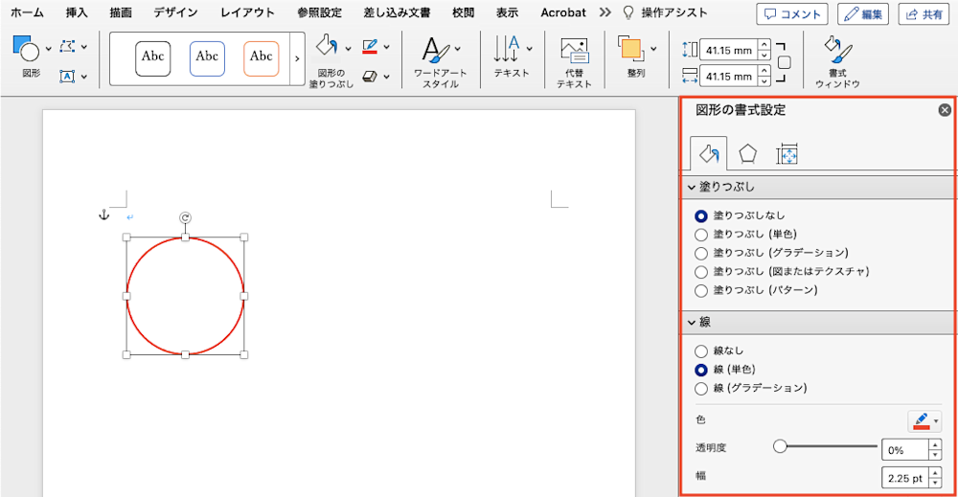The image size is (958, 497).
Task: Click the shape width value field
Action: click(728, 77)
